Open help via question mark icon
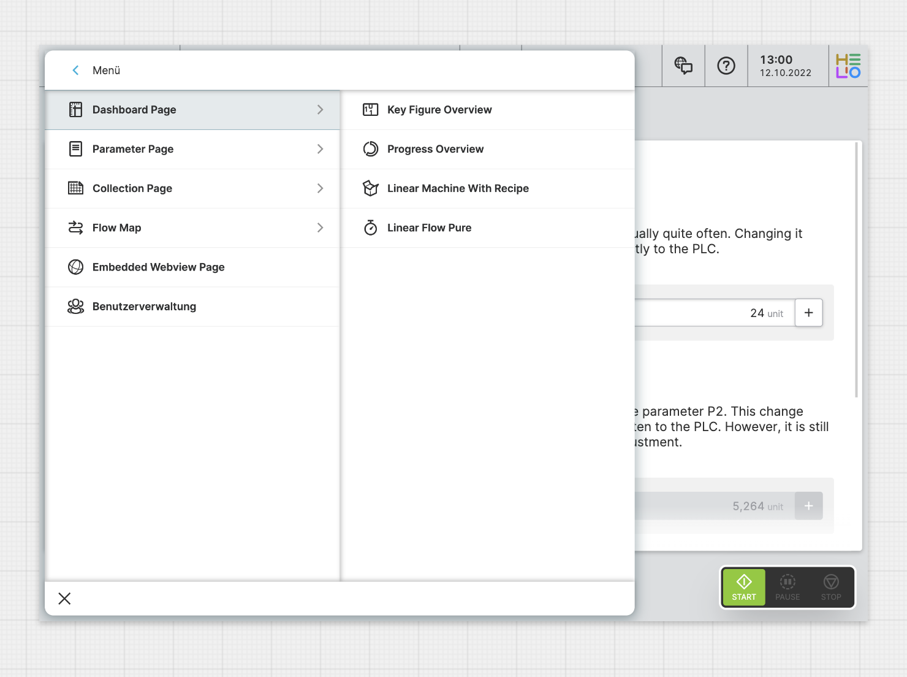The width and height of the screenshot is (907, 677). 726,66
